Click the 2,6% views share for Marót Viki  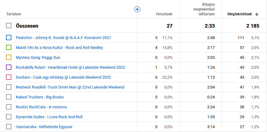click(255, 47)
